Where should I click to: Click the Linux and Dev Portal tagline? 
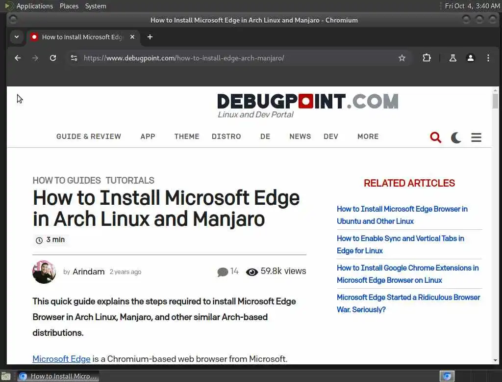(255, 114)
